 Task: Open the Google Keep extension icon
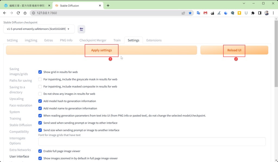pos(239,13)
